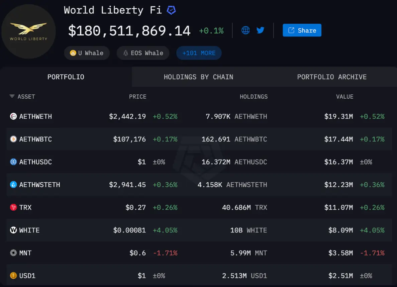Image resolution: width=397 pixels, height=287 pixels.
Task: Select the U Whale tag
Action: coord(87,53)
